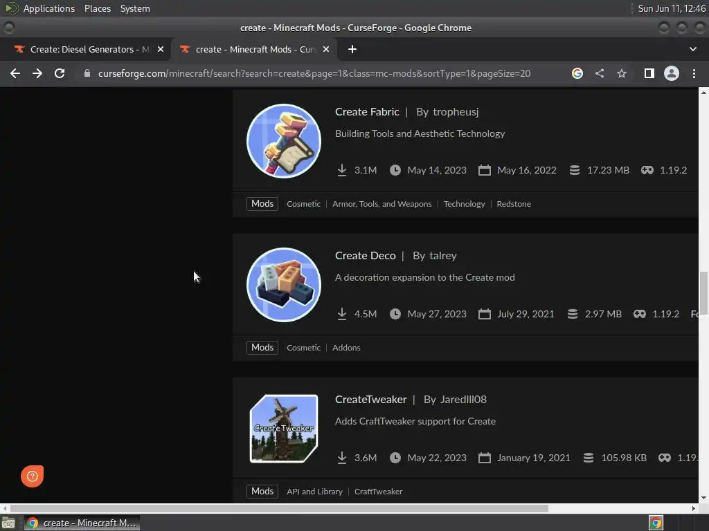Close the Create: Diesel Generators tab
Screen dimensions: 709x531
[161, 49]
